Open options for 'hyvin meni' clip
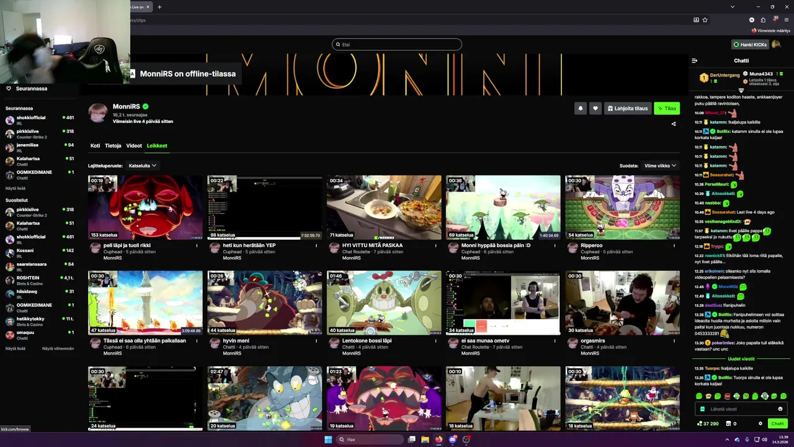The image size is (794, 447). point(316,341)
